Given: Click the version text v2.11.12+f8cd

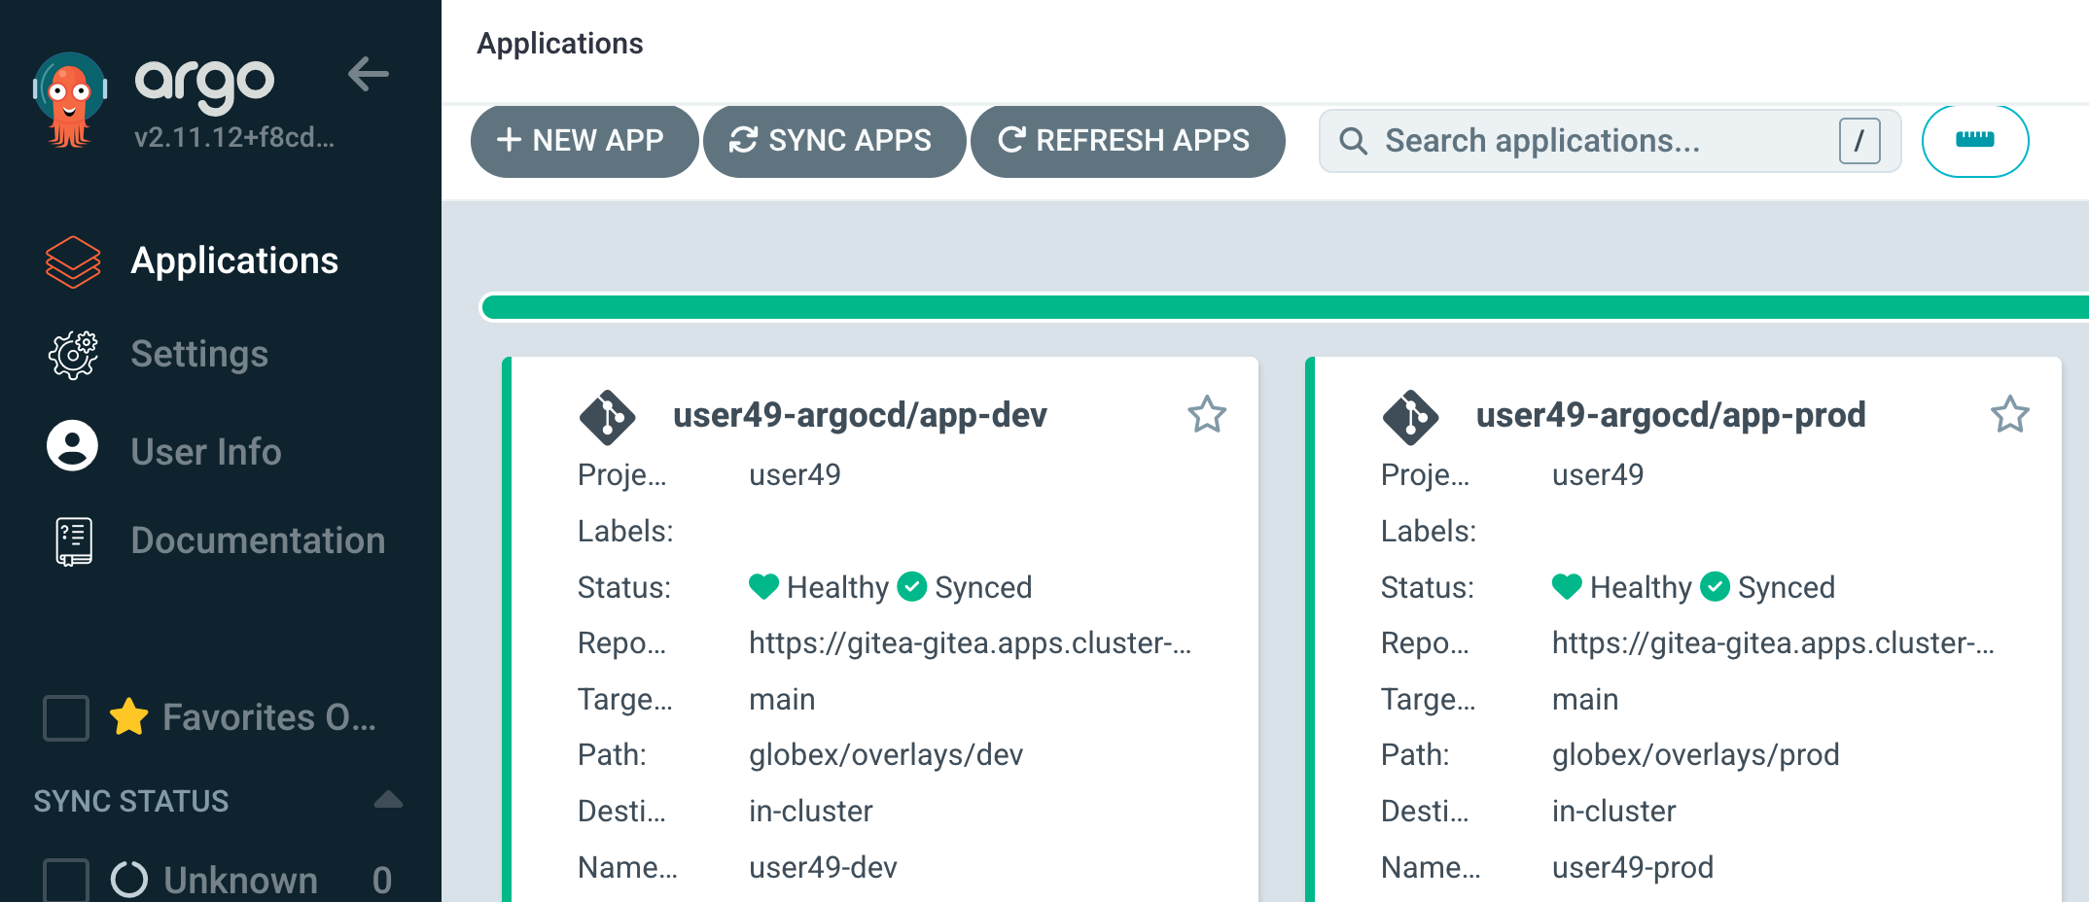Looking at the screenshot, I should [234, 137].
